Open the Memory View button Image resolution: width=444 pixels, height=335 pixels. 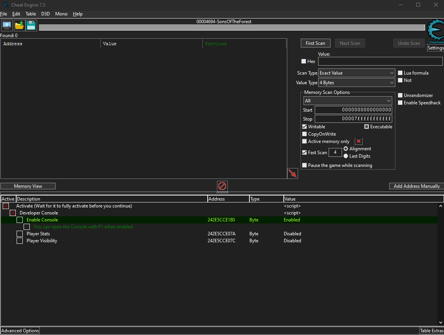tap(28, 186)
